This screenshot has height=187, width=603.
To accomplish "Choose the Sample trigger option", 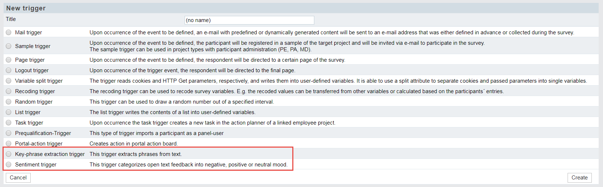I will pos(9,46).
